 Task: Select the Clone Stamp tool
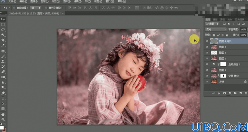(x=3, y=61)
